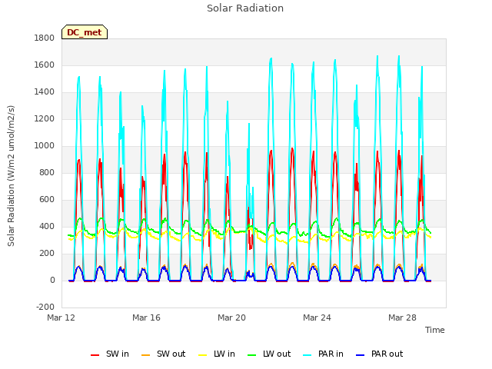Toggle the SW out legend entry
The image size is (492, 369).
tap(164, 354)
